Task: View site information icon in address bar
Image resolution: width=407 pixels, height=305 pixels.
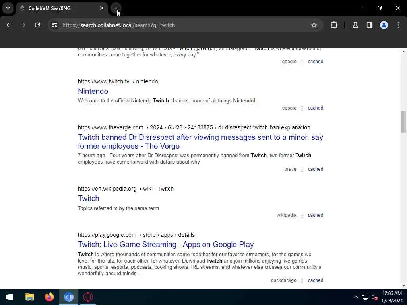Action: (x=54, y=25)
